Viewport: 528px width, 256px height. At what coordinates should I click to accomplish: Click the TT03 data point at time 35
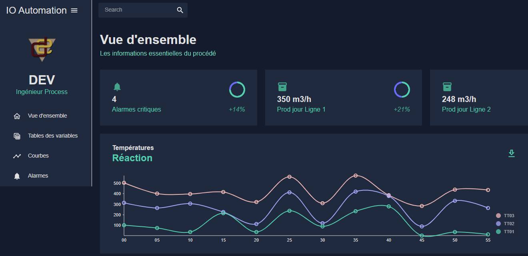356,176
